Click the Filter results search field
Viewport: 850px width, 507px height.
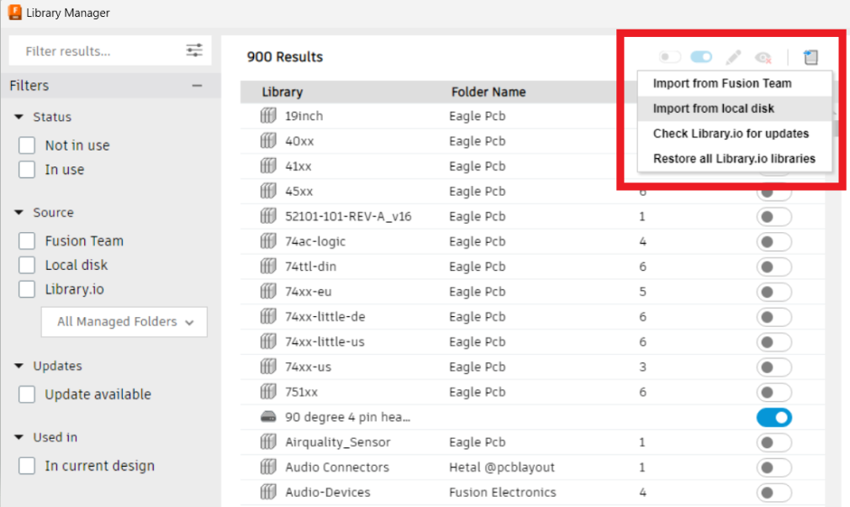97,51
